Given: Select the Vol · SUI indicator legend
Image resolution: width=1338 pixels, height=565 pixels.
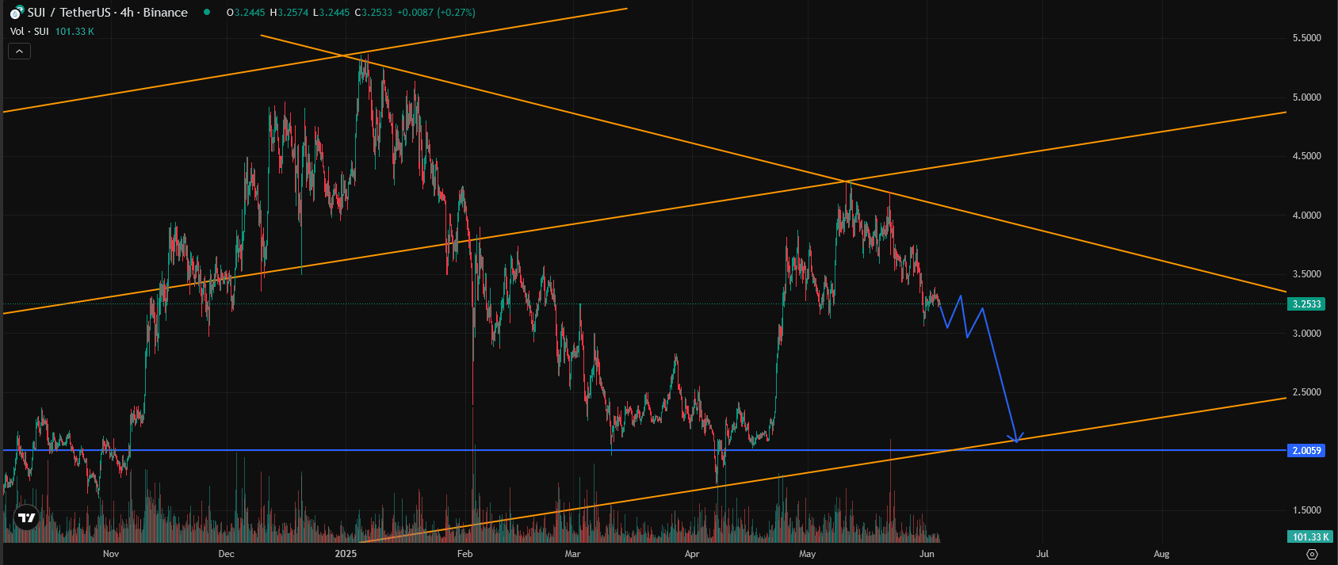Looking at the screenshot, I should click(x=29, y=32).
